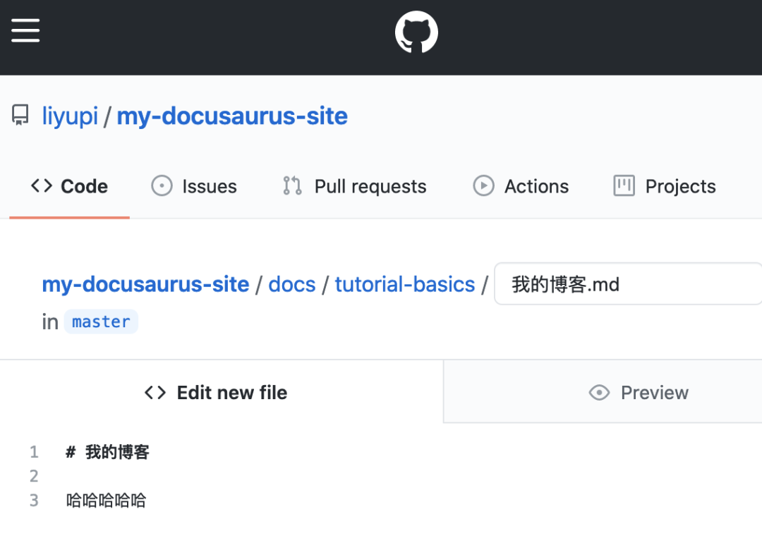Click the eye icon in the Preview tab
Image resolution: width=762 pixels, height=543 pixels.
click(599, 393)
